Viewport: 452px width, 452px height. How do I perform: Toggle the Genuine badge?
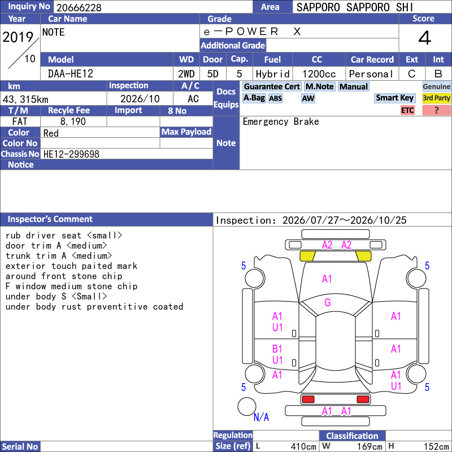pyautogui.click(x=436, y=86)
